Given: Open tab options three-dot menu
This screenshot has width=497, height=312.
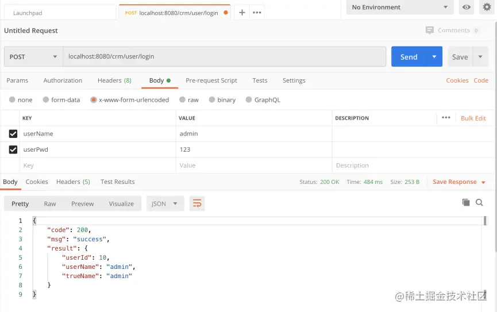Looking at the screenshot, I should pyautogui.click(x=257, y=13).
